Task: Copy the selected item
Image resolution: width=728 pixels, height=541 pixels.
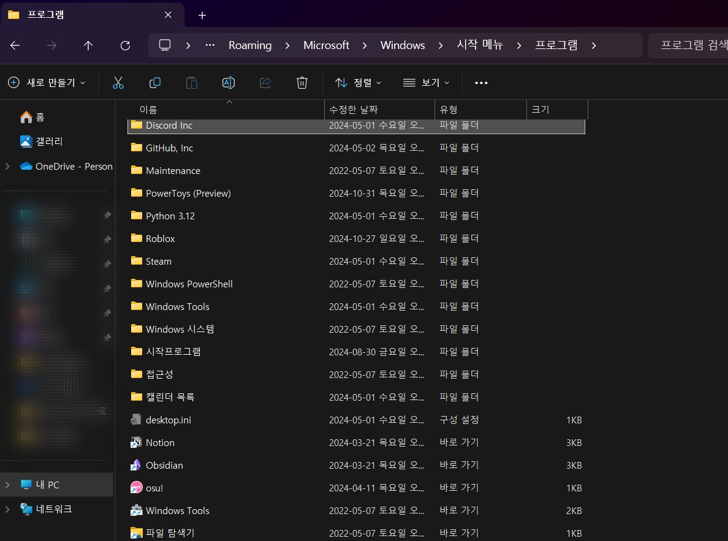Action: pyautogui.click(x=154, y=83)
